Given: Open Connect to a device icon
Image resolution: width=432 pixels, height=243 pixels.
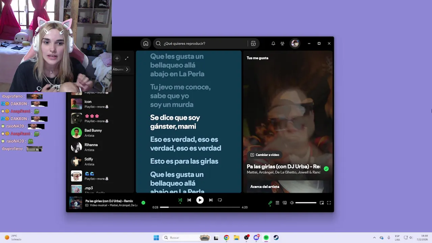Looking at the screenshot, I should (285, 203).
